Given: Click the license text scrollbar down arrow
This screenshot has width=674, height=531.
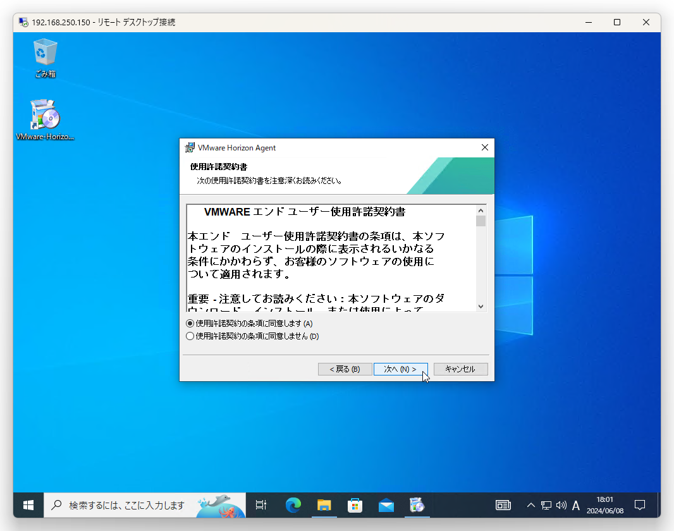Looking at the screenshot, I should [481, 307].
